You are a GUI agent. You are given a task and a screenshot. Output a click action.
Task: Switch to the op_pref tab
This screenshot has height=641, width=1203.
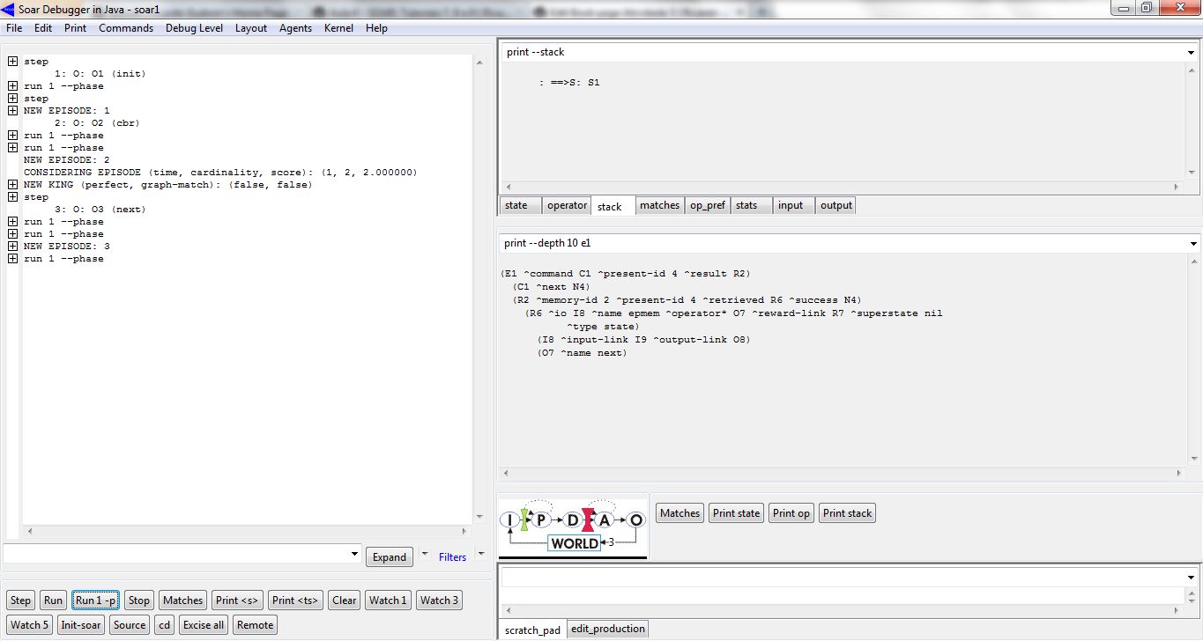coord(707,205)
